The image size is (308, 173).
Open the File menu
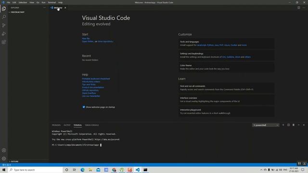[9, 2]
